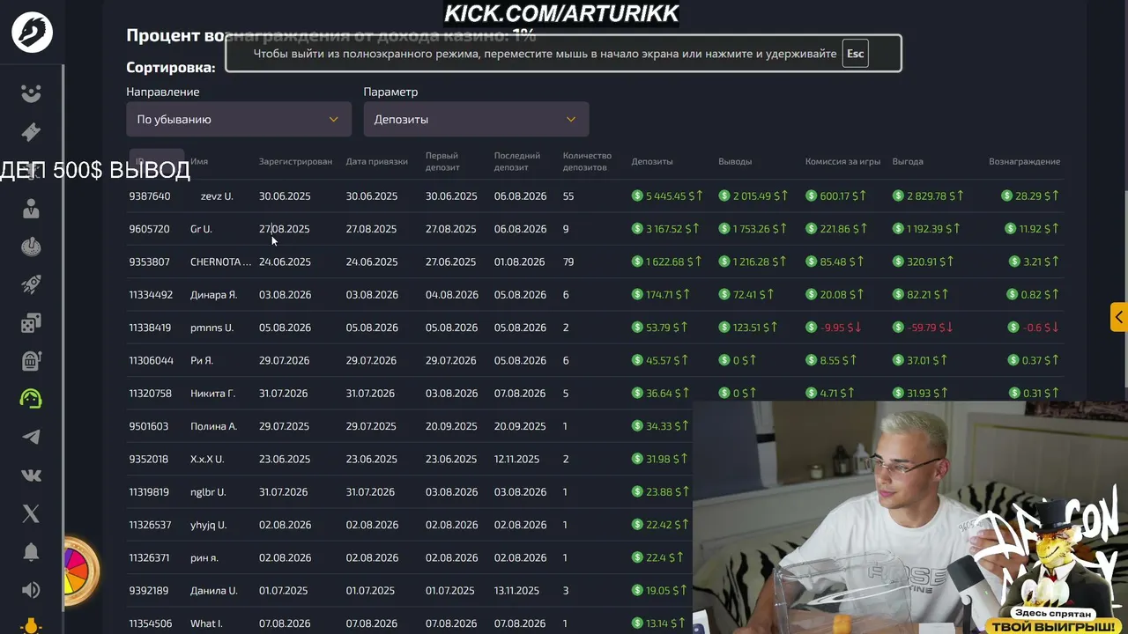Open the slot machine icon
Screen dimensions: 1128x634
tap(31, 361)
